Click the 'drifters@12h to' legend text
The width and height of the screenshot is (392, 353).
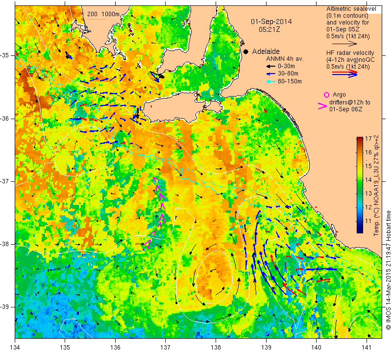(x=349, y=102)
